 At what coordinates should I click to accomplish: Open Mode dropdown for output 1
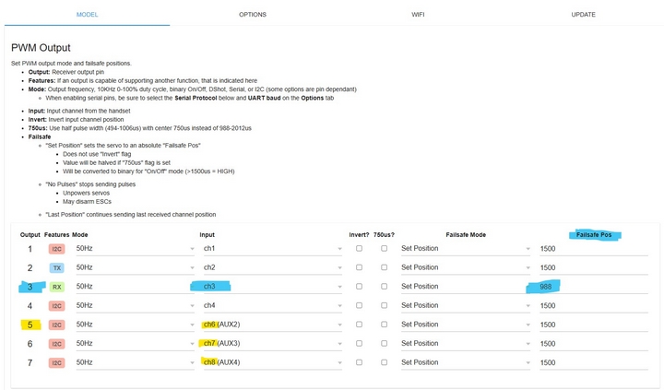click(x=132, y=249)
